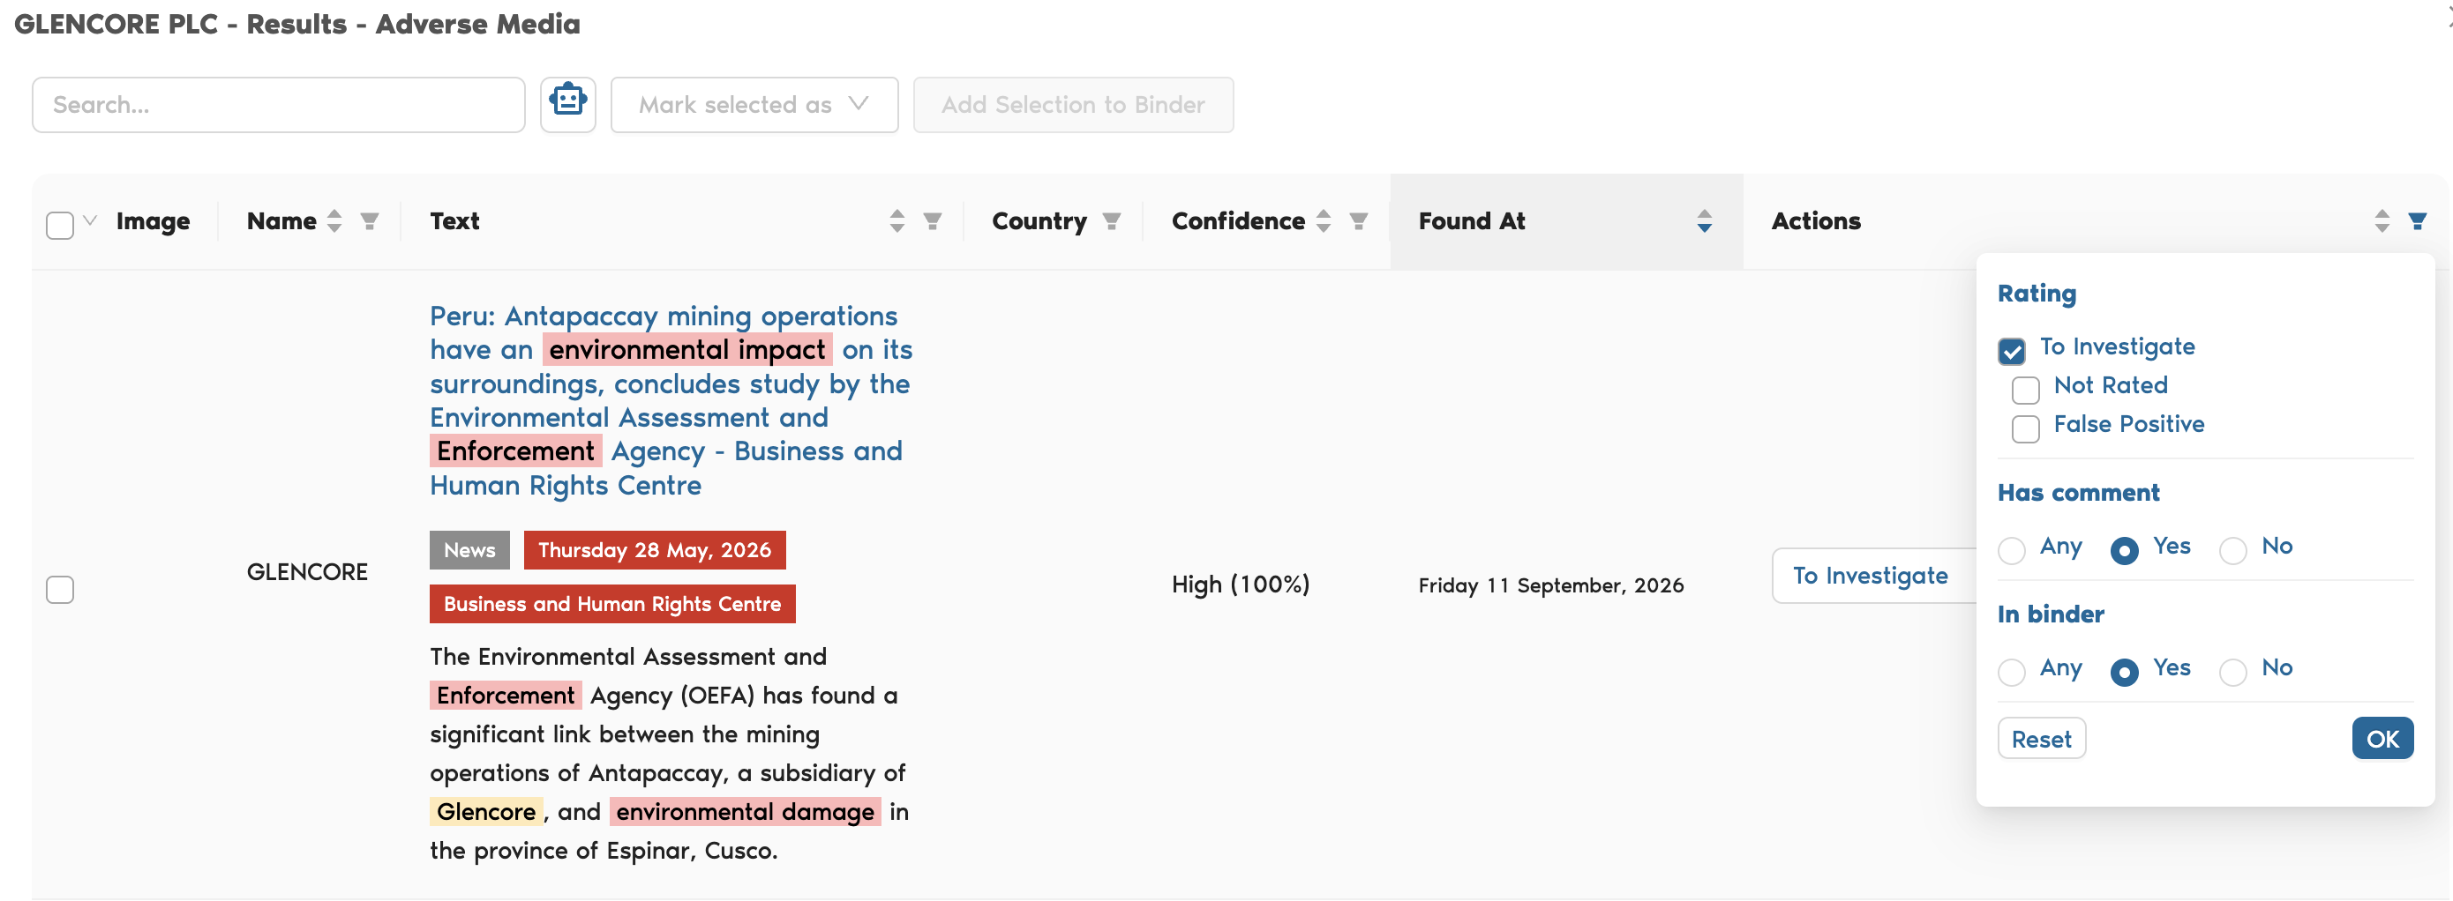Select No for In binder
This screenshot has width=2453, height=901.
tap(2233, 672)
